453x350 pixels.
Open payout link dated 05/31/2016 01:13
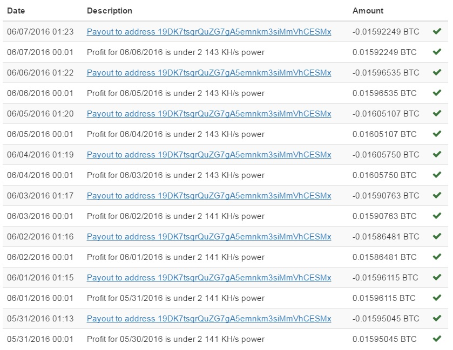(209, 319)
